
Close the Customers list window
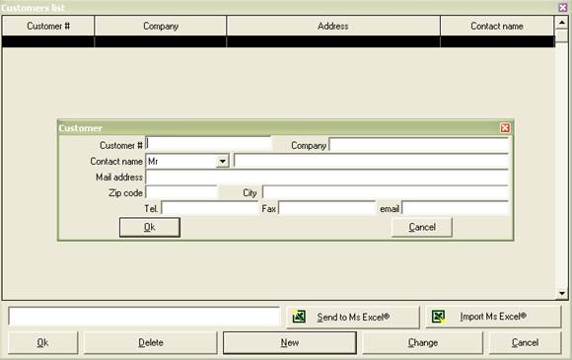(563, 7)
